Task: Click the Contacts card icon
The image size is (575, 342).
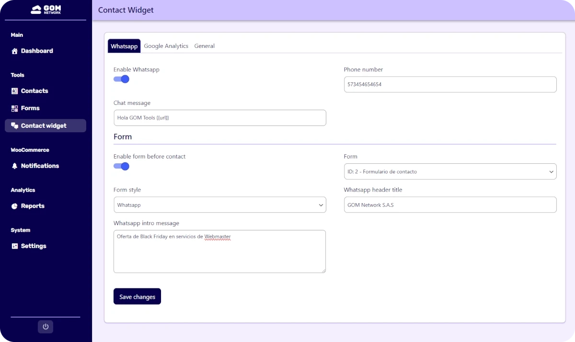Action: pos(14,91)
